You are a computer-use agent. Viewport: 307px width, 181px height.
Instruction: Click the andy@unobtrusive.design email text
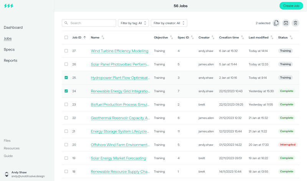pyautogui.click(x=28, y=176)
